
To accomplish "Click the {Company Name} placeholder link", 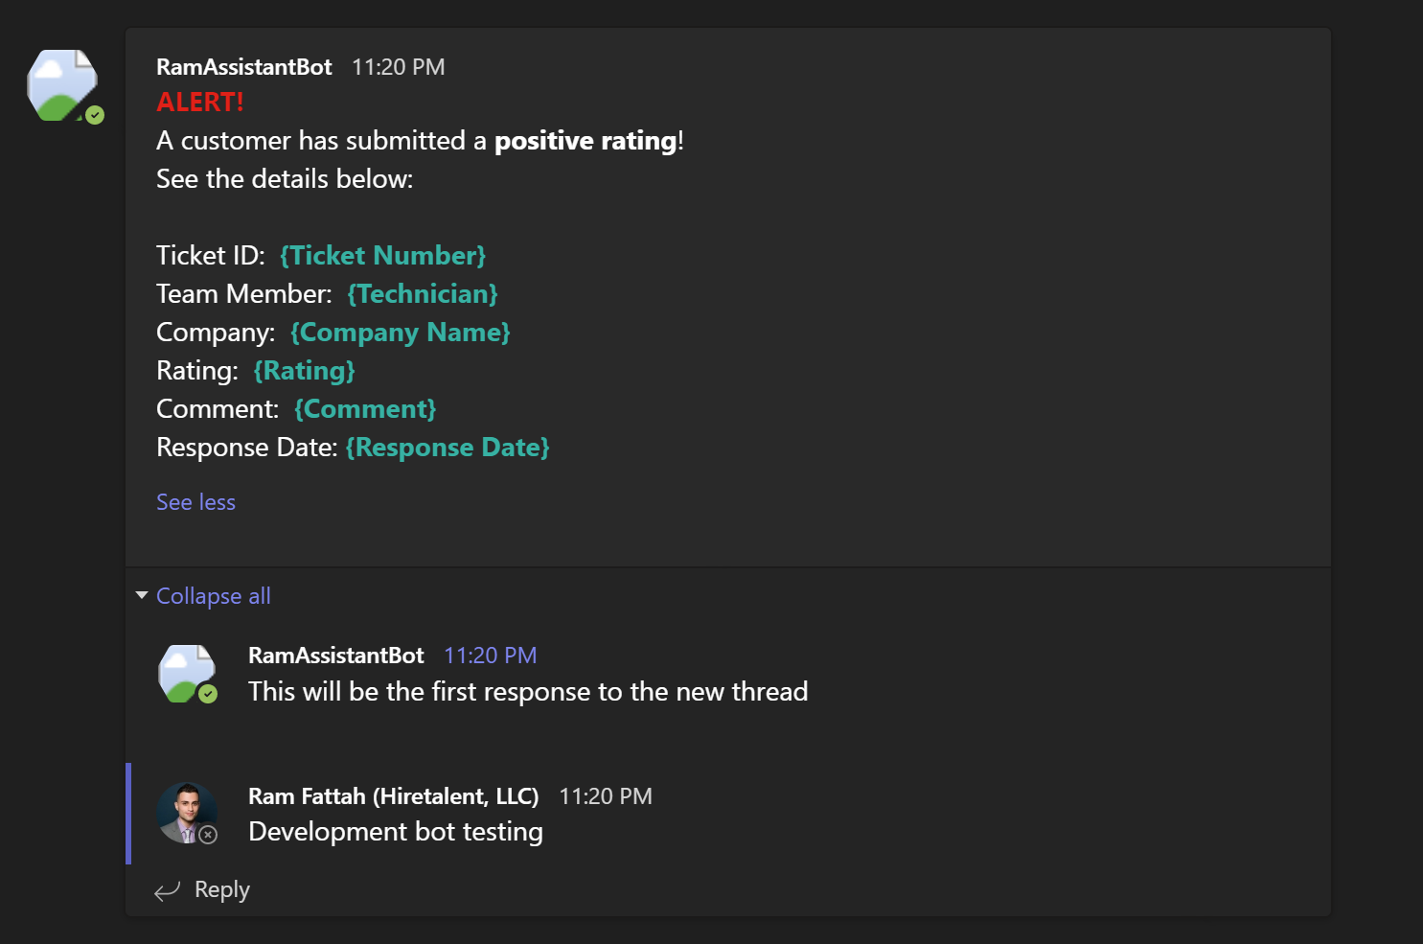I will [400, 332].
